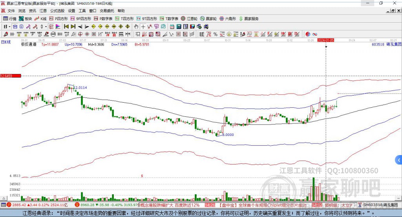
Task: Open the 赢家轮 tool
Action: pos(208,19)
